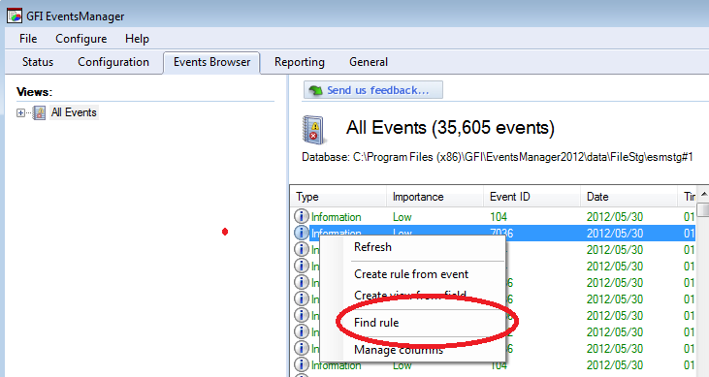Click the info icon of event ID 104 in the top row
This screenshot has height=377, width=709.
301,216
